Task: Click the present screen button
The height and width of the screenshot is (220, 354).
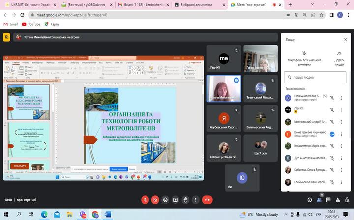Action: pyautogui.click(x=176, y=200)
